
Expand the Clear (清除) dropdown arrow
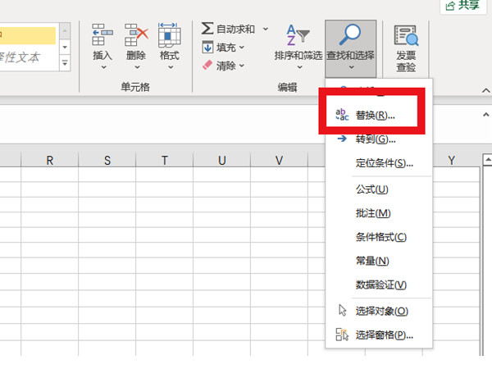[242, 66]
